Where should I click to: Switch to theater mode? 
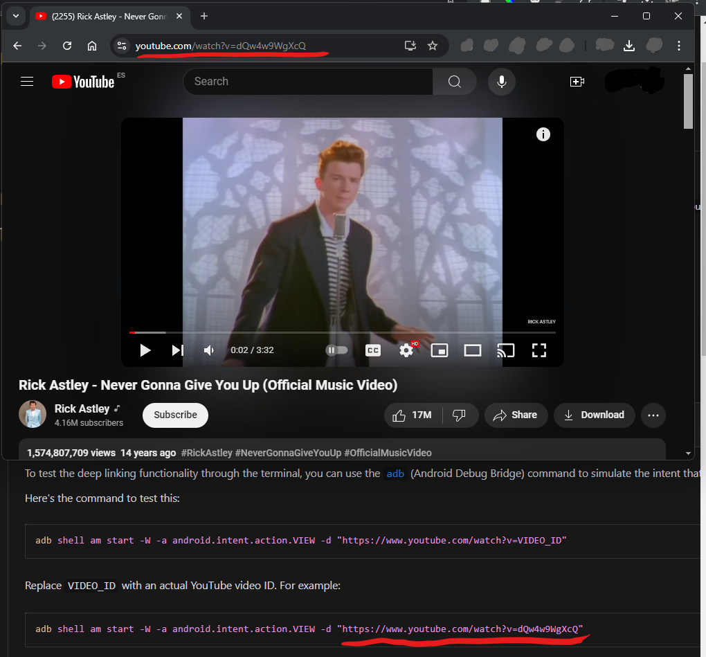(473, 350)
